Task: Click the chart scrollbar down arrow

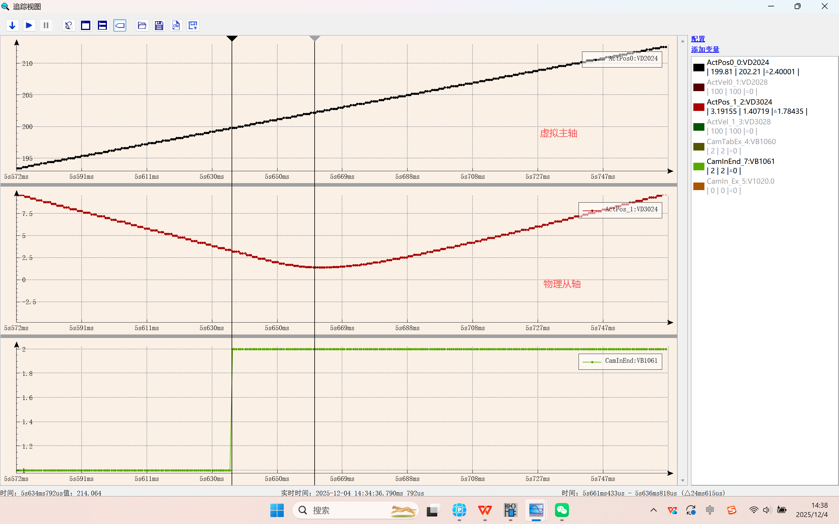Action: 682,480
